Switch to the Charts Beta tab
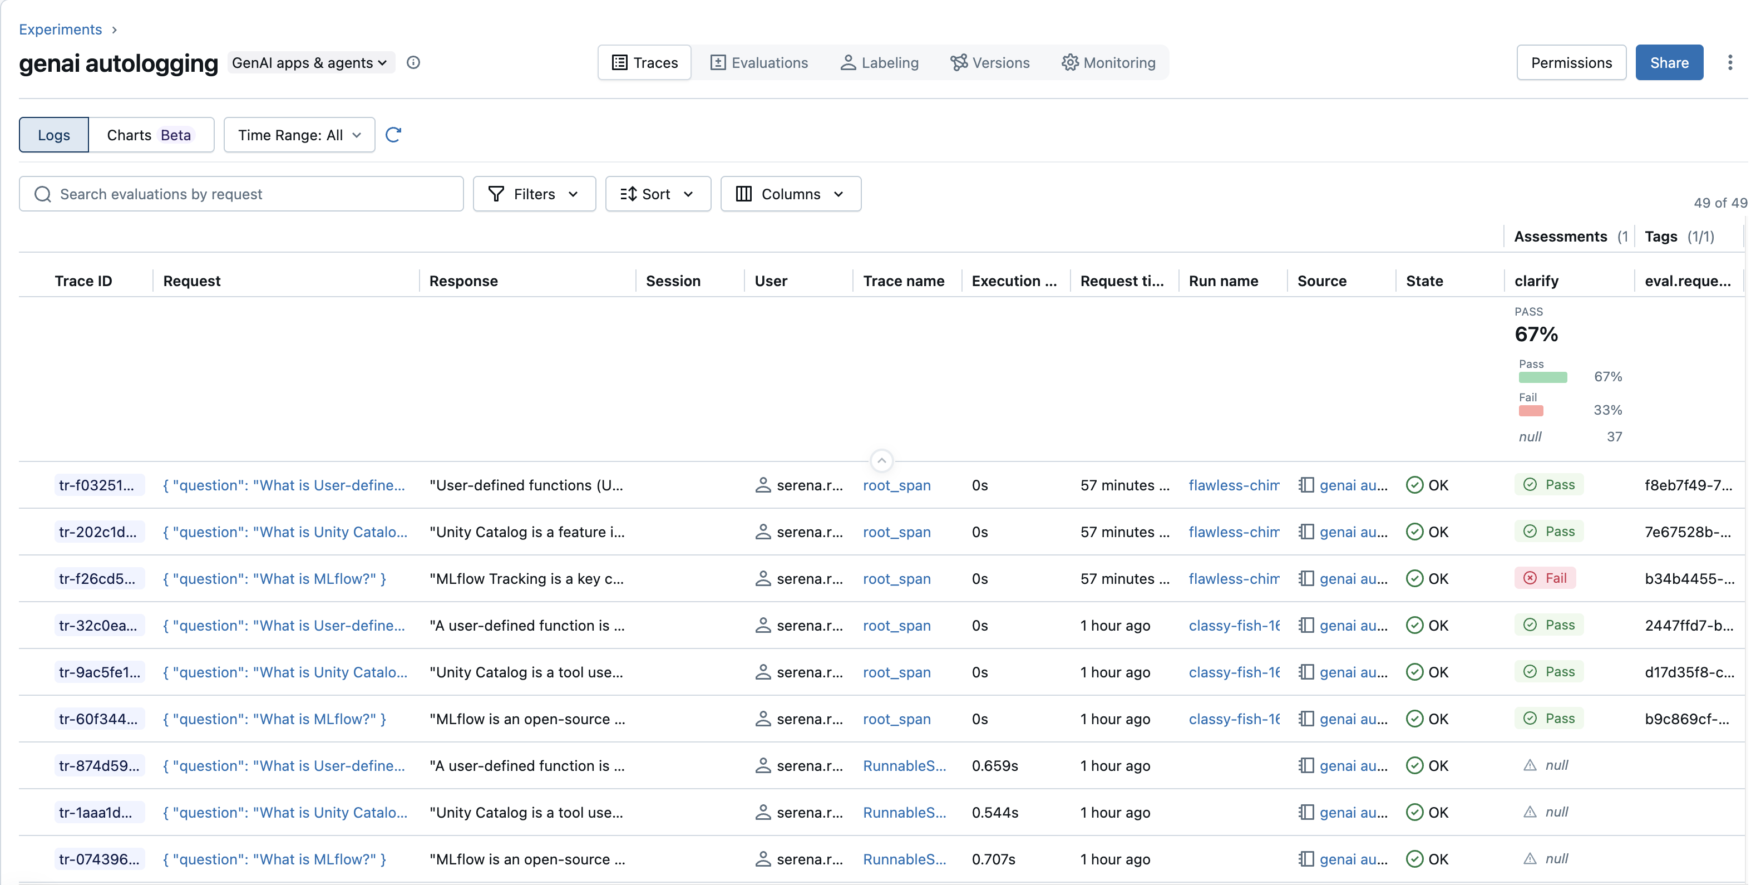Screen dimensions: 1756x885 [151, 134]
